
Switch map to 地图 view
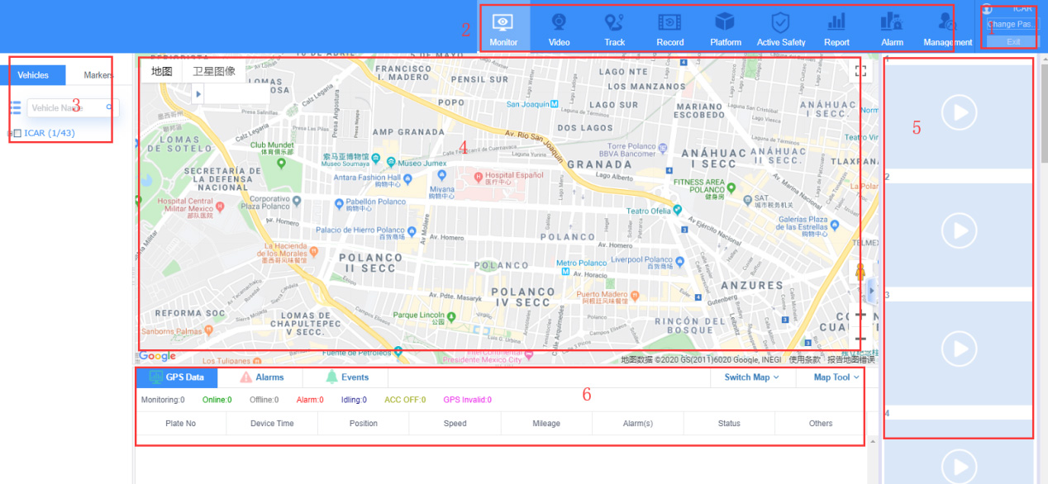[162, 71]
